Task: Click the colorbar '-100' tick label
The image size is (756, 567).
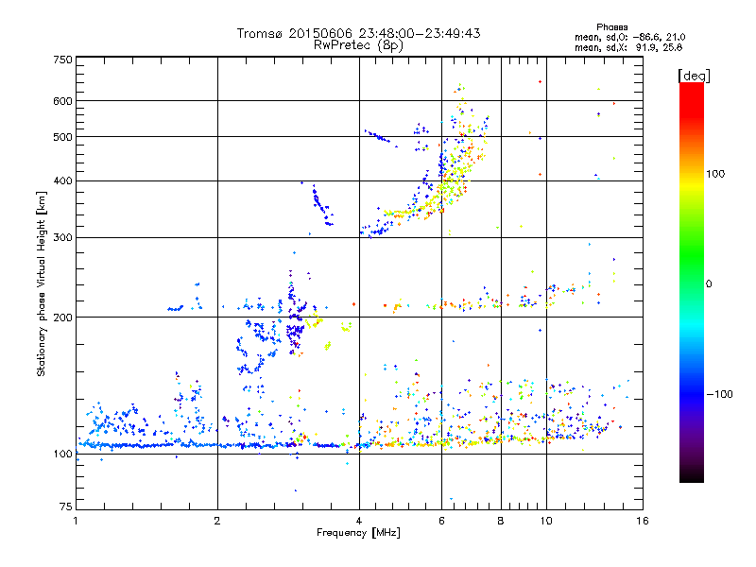Action: tap(719, 394)
